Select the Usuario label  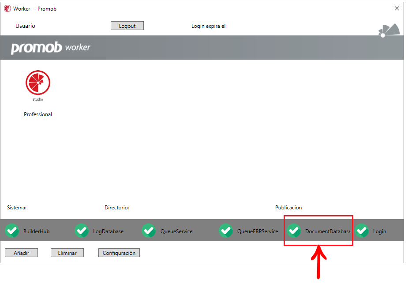click(25, 26)
